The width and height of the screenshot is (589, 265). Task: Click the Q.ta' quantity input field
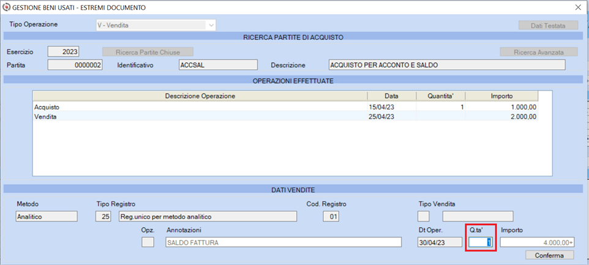[481, 242]
